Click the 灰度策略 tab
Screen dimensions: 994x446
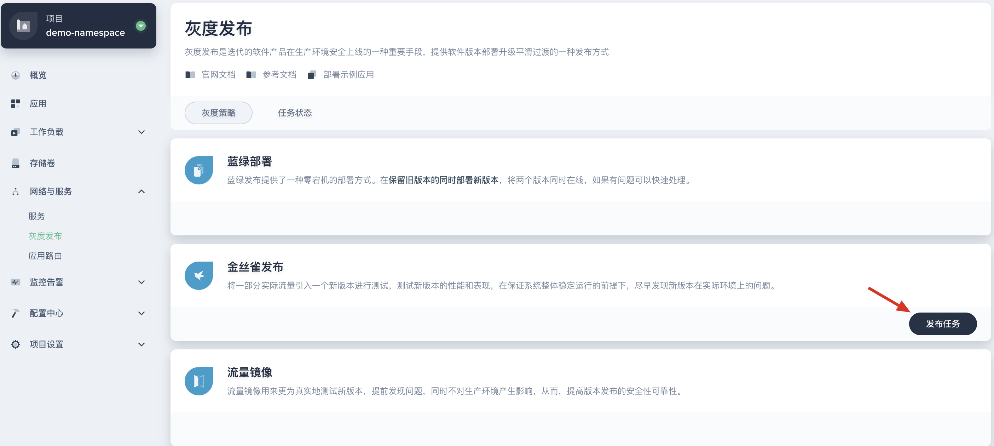pyautogui.click(x=218, y=112)
